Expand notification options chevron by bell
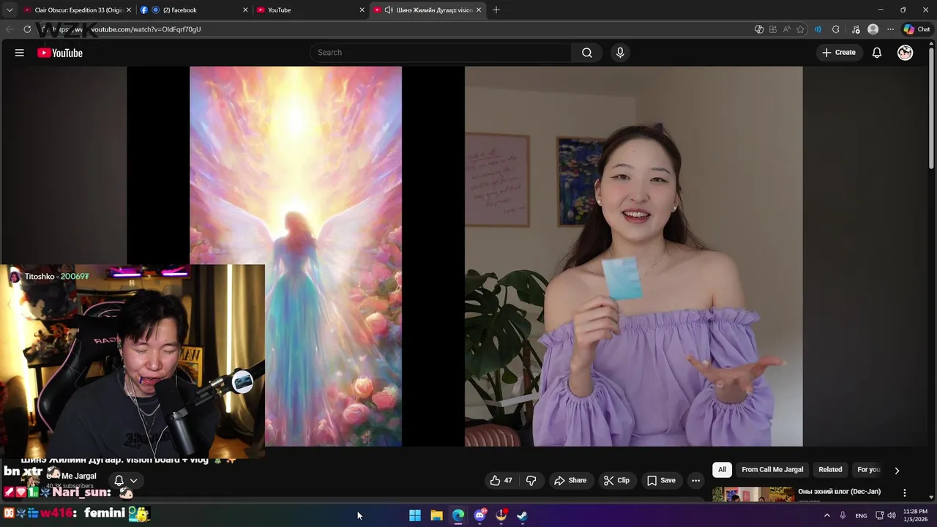The height and width of the screenshot is (527, 937). tap(133, 481)
